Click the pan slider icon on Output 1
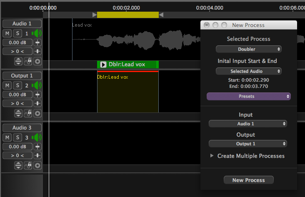Image resolution: width=305 pixels, height=197 pixels. [x=37, y=103]
